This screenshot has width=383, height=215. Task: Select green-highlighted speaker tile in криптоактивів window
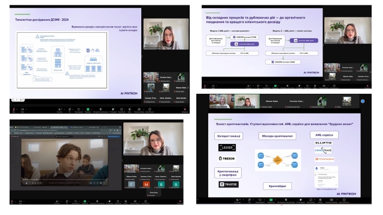(x=247, y=101)
